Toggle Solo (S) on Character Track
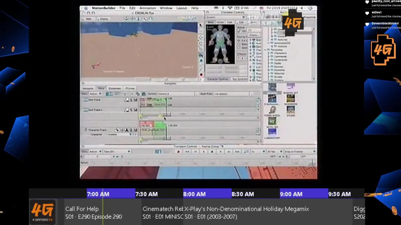The width and height of the screenshot is (401, 225). (131, 130)
